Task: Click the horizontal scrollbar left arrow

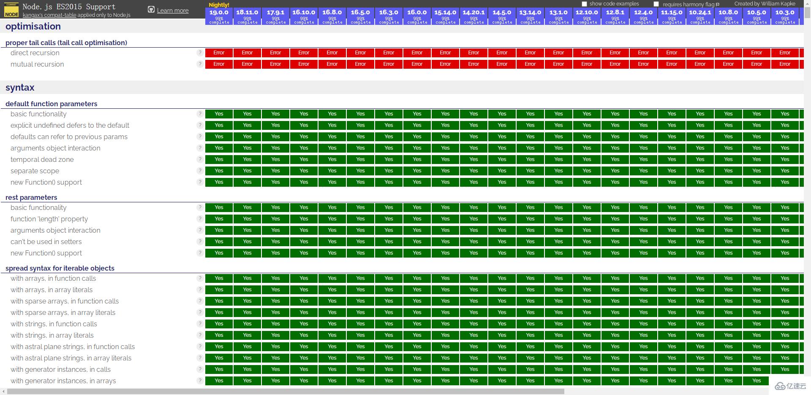Action: click(3, 392)
